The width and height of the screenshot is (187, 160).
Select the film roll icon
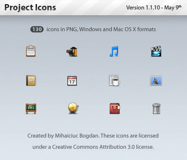coord(72,52)
